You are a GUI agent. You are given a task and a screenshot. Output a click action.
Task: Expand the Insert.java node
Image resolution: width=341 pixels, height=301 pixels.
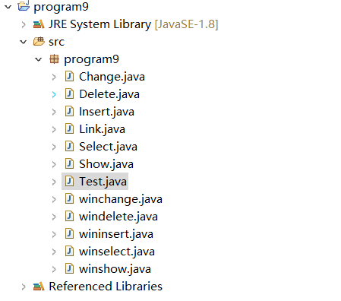[54, 112]
